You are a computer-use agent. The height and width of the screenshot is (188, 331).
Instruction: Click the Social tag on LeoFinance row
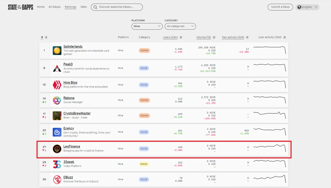click(x=144, y=149)
